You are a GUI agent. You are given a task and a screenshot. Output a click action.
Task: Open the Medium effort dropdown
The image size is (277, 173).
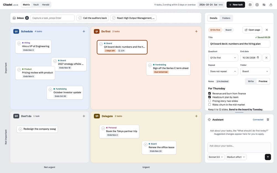coord(236,157)
